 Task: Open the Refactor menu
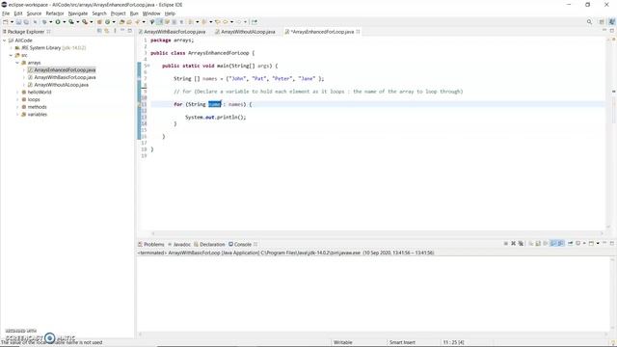click(x=55, y=13)
